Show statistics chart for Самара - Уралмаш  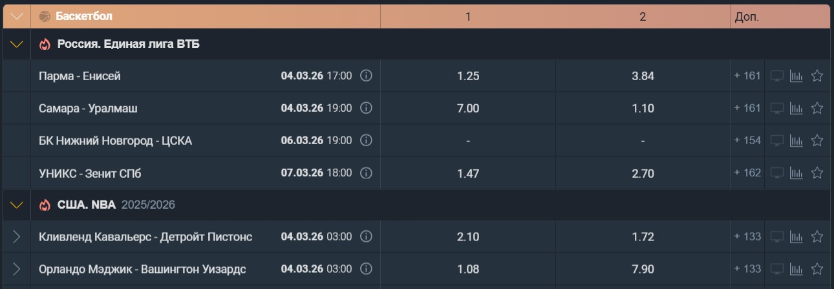[797, 108]
